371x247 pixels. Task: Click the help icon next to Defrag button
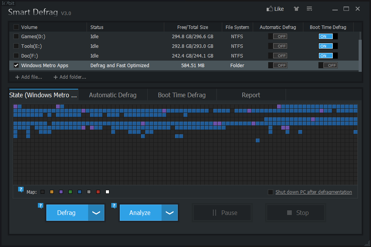click(x=40, y=206)
